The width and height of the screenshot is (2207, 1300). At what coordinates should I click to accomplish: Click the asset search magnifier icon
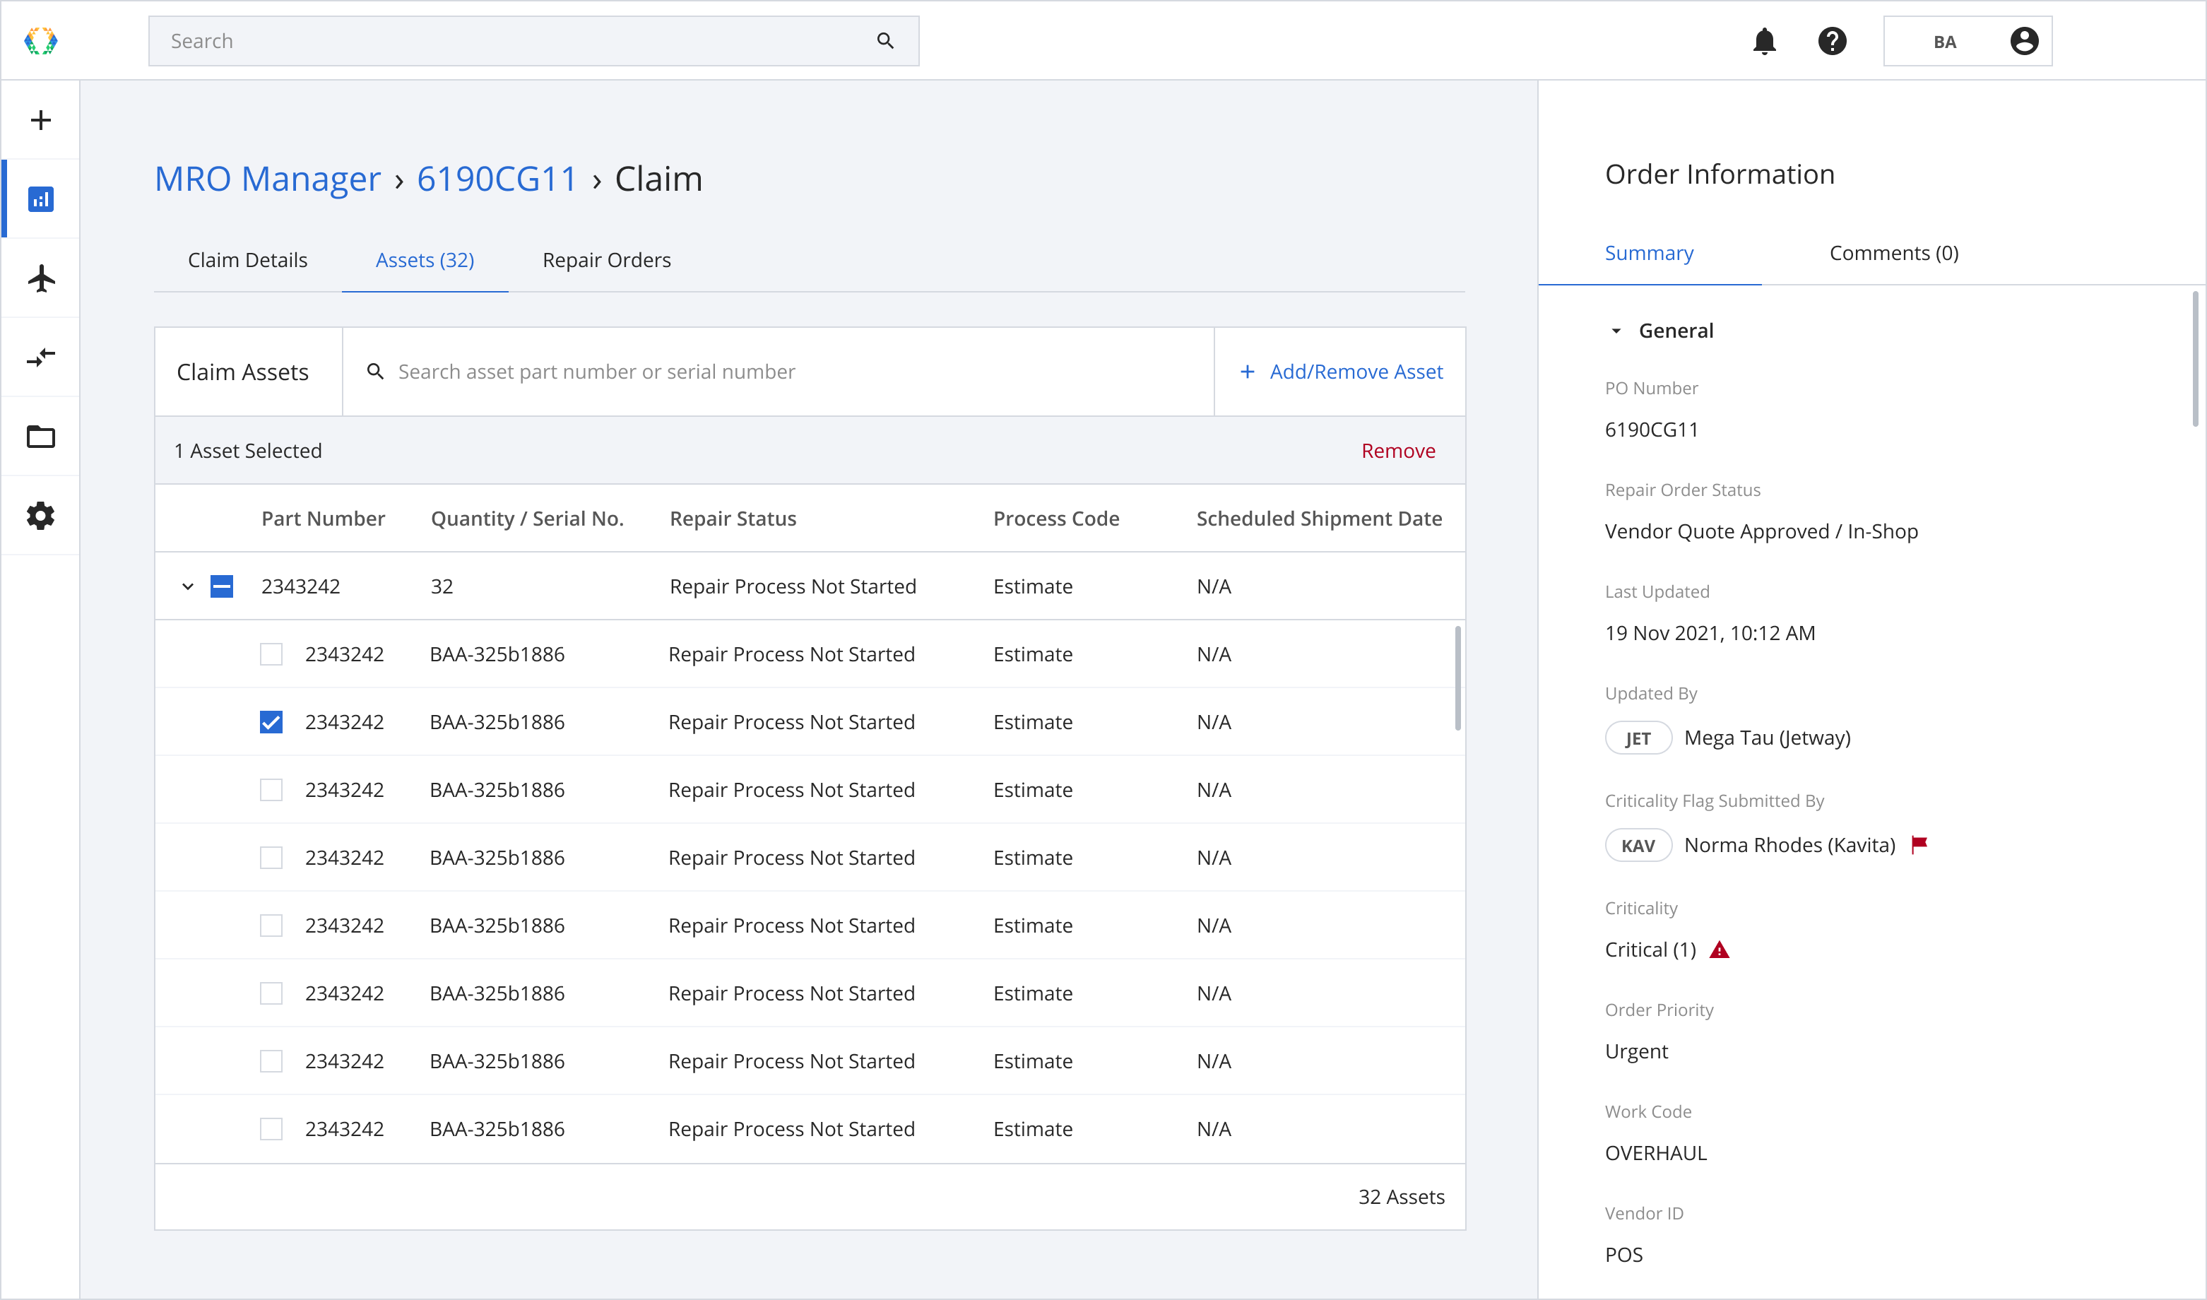(375, 372)
